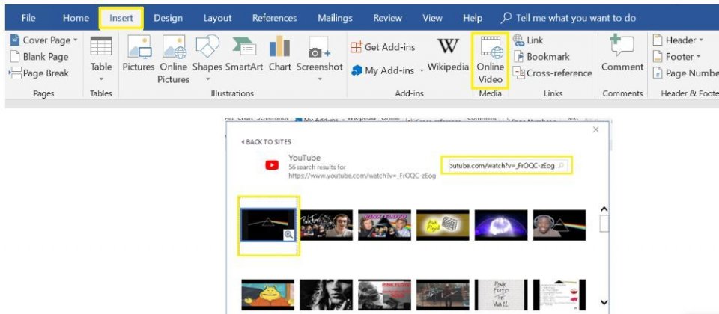This screenshot has height=314, width=719.
Task: Click the Page Number option
Action: point(685,73)
